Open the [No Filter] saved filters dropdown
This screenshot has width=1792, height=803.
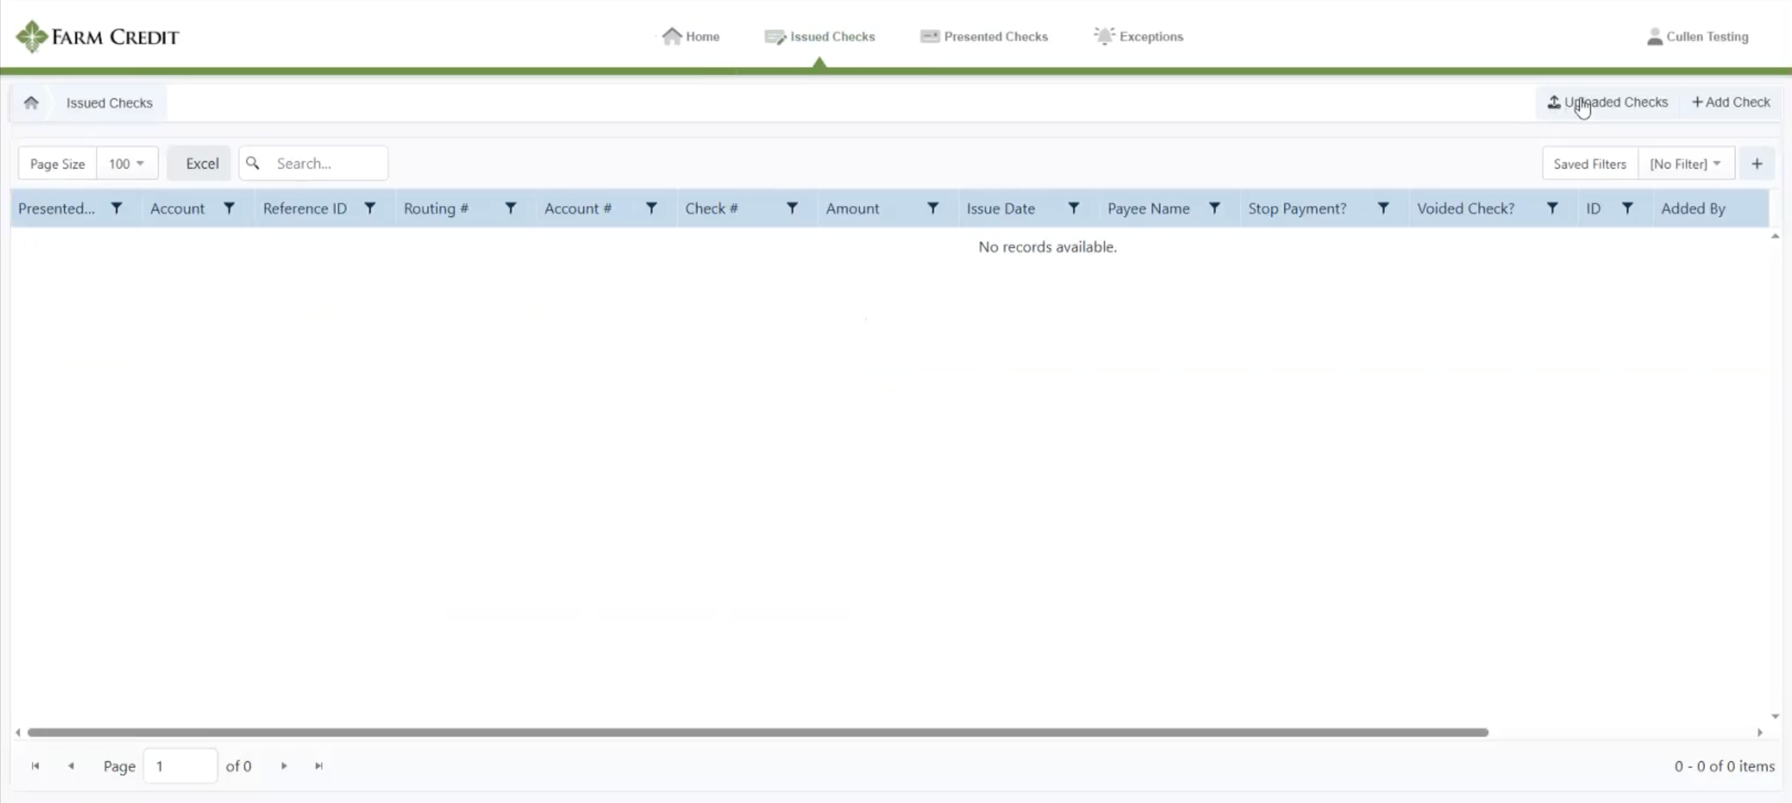click(x=1685, y=164)
